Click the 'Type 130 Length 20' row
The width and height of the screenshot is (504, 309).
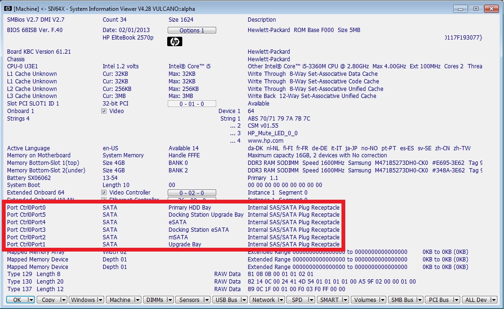(x=35, y=281)
